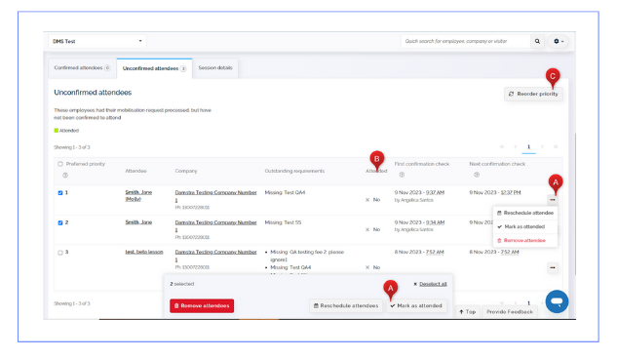The height and width of the screenshot is (359, 617).
Task: Click the Company column header
Action: (186, 172)
